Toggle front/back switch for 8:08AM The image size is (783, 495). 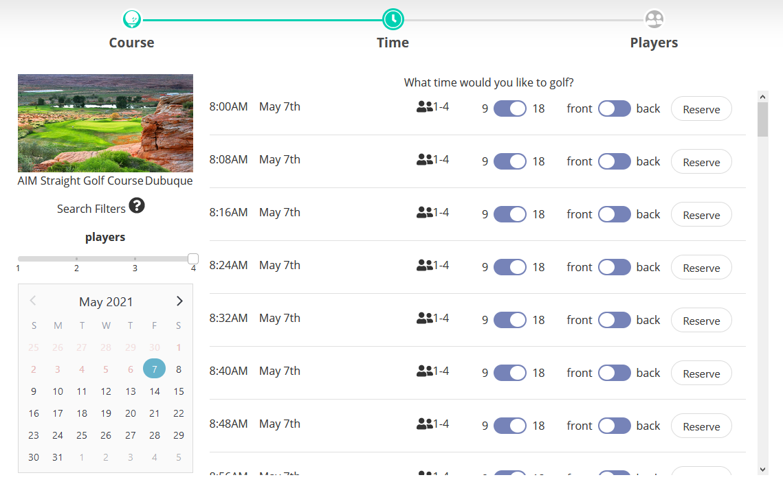tap(615, 161)
